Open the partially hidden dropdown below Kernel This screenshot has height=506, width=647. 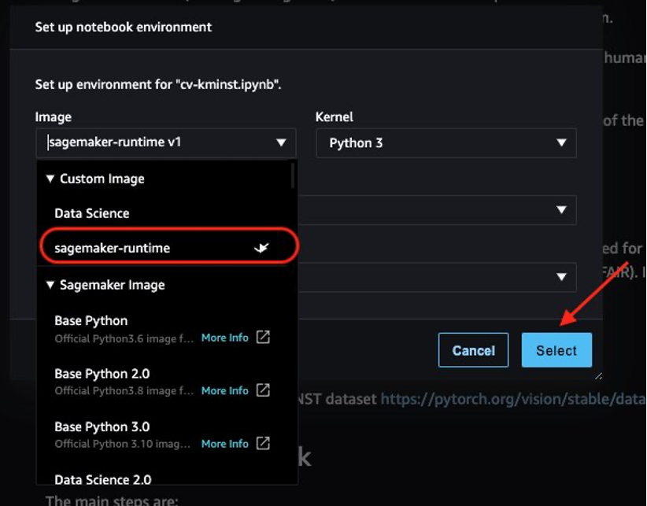click(x=437, y=210)
